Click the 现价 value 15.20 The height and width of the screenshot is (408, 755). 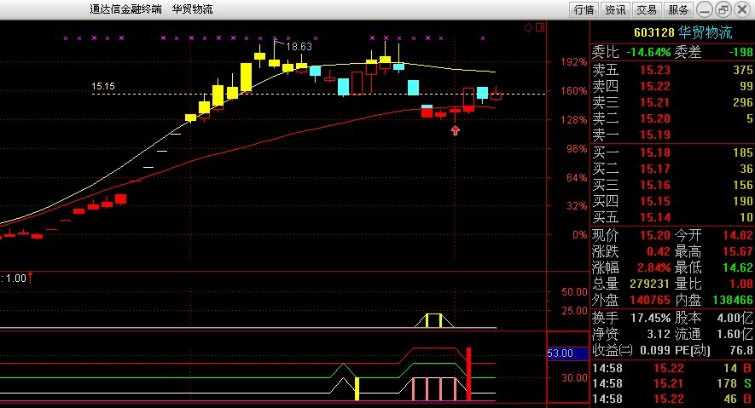(x=655, y=235)
